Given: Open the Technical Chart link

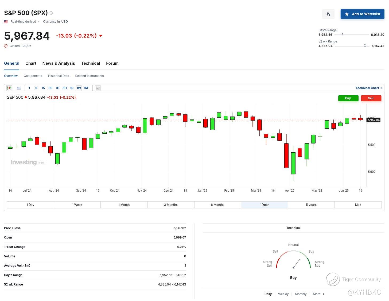Looking at the screenshot, I should point(369,88).
